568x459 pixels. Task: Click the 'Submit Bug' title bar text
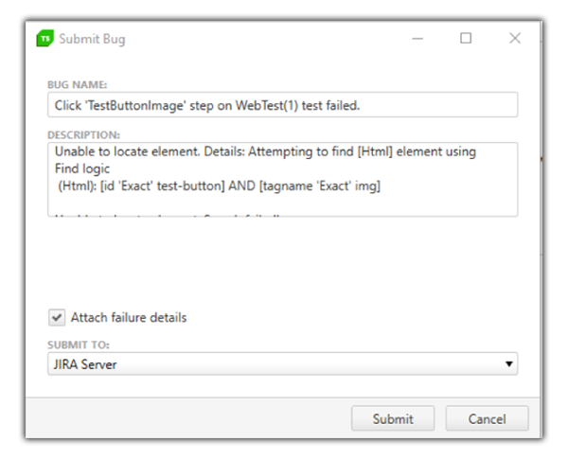(x=92, y=39)
